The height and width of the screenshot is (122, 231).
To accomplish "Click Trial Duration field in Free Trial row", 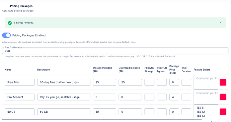I will [186, 82].
